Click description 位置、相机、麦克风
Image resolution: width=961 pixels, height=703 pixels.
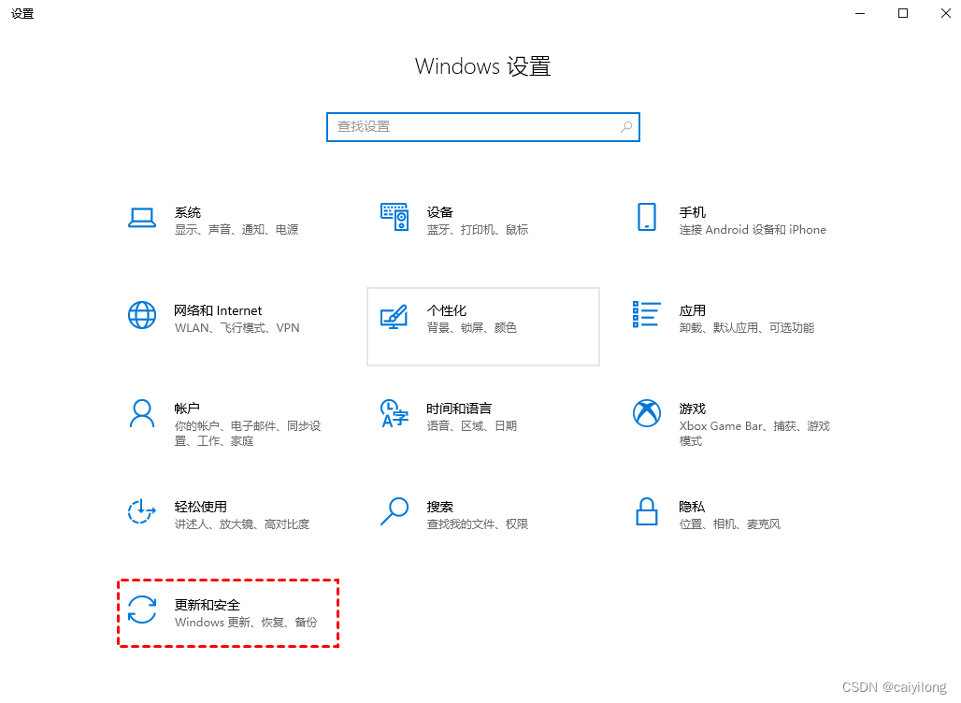(730, 524)
